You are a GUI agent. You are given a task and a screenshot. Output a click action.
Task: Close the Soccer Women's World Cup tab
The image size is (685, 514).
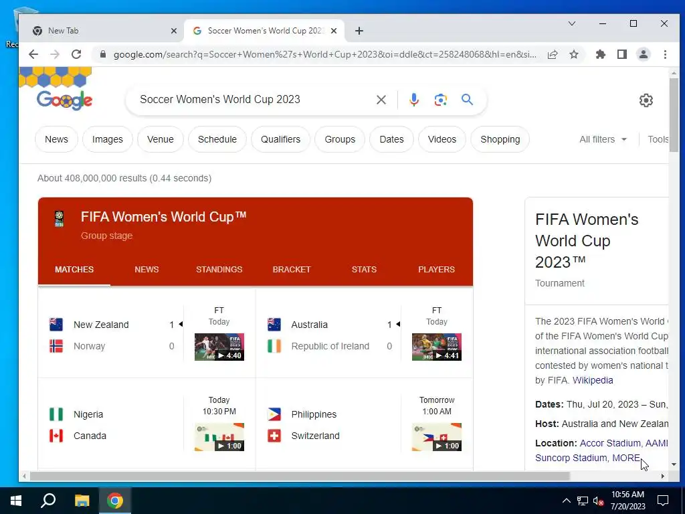334,31
